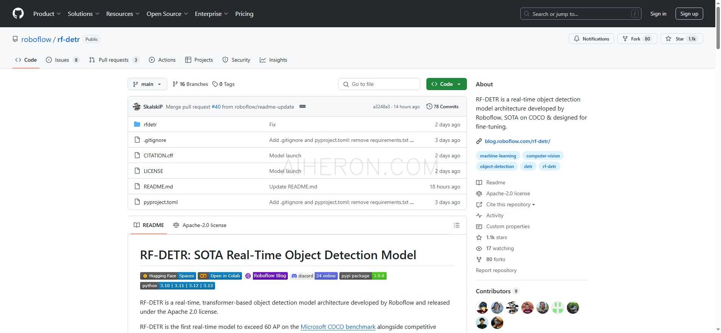
Task: Click the Notifications bell button
Action: [591, 39]
